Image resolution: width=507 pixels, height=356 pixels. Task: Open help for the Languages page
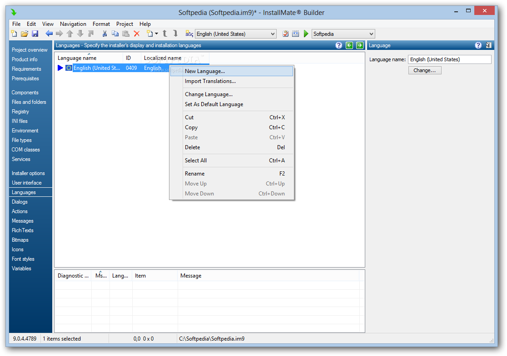pos(338,45)
